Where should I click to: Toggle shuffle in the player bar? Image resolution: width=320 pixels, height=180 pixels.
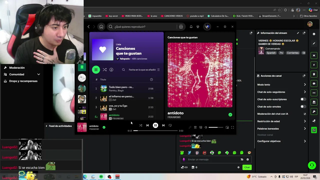pyautogui.click(x=141, y=125)
